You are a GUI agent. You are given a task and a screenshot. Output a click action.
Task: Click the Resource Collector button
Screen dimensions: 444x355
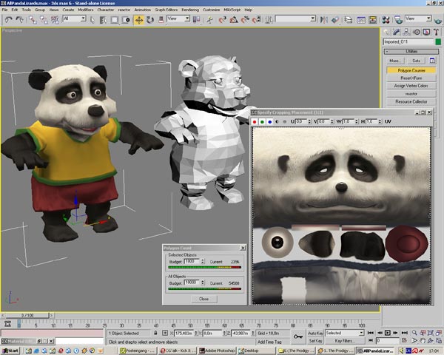(x=411, y=101)
